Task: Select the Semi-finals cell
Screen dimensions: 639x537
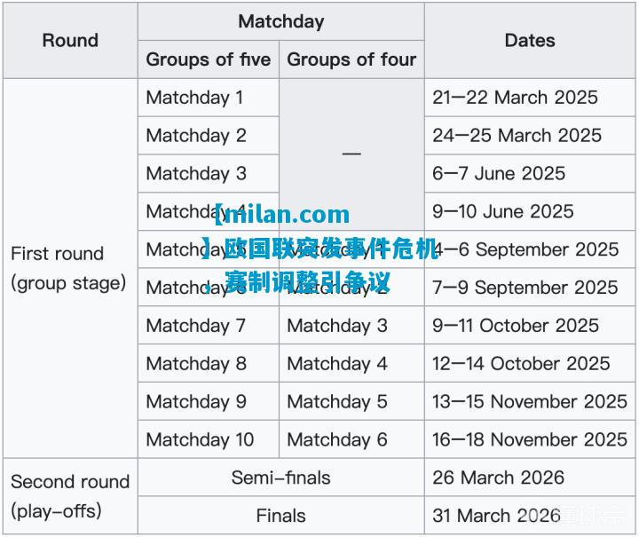Action: [x=281, y=478]
